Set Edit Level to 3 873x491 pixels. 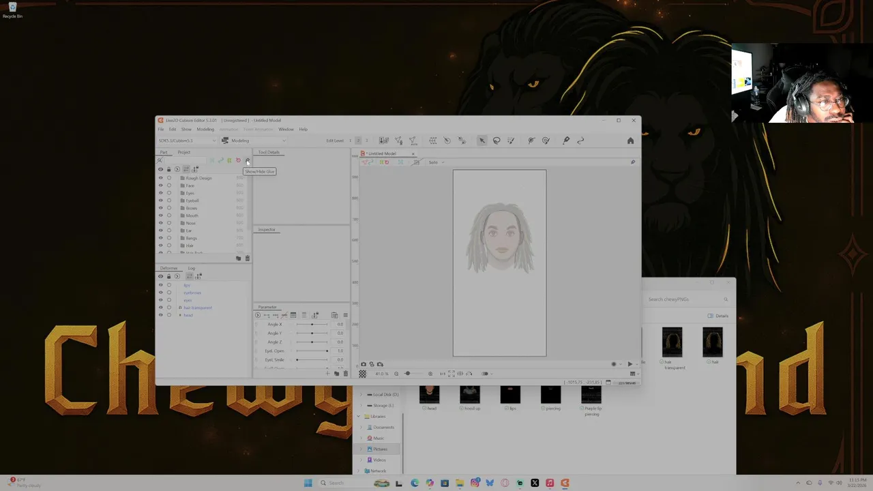366,140
